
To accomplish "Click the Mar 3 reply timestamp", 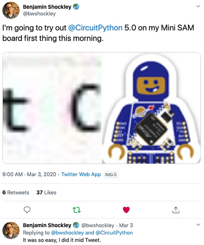I will [x=126, y=225].
